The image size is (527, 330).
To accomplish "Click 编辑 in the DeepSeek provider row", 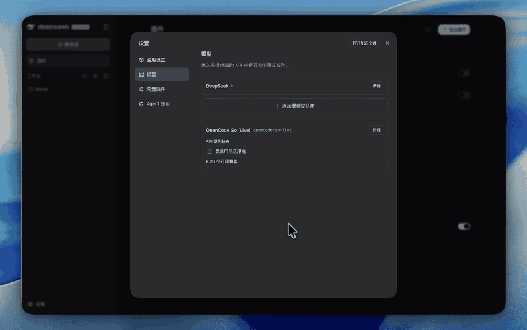I will tap(376, 86).
